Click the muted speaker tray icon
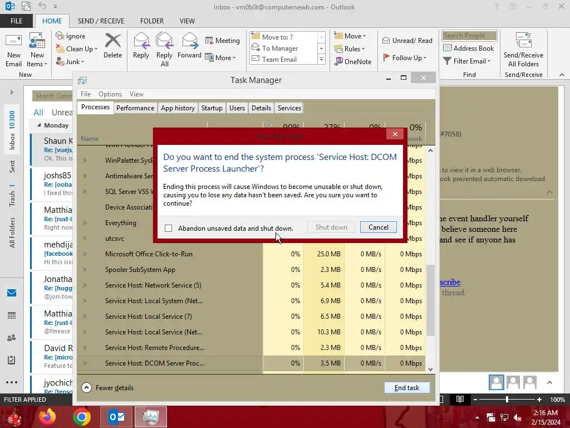This screenshot has height=428, width=570. (517, 417)
